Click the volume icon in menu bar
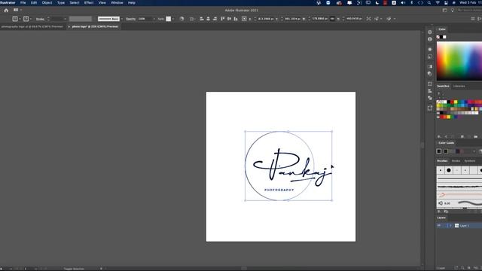 (x=403, y=3)
